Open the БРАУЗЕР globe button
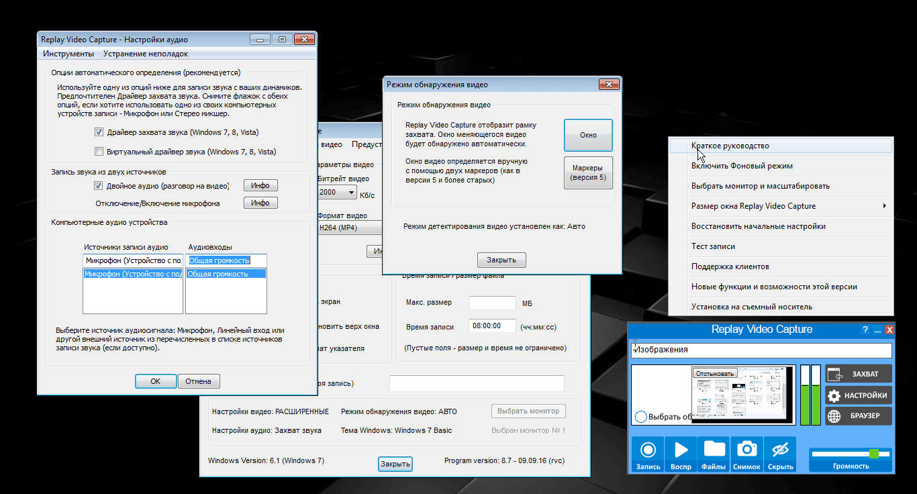 859,416
